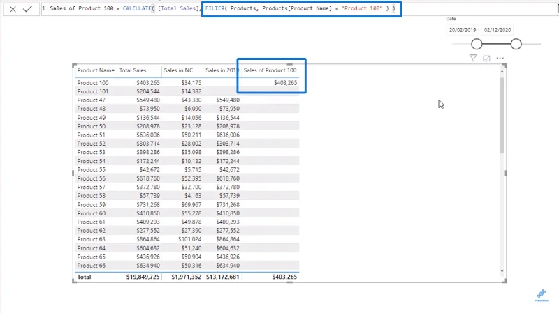Image resolution: width=559 pixels, height=313 pixels.
Task: Click Sales in 2019 total $13,172,681
Action: (x=222, y=277)
